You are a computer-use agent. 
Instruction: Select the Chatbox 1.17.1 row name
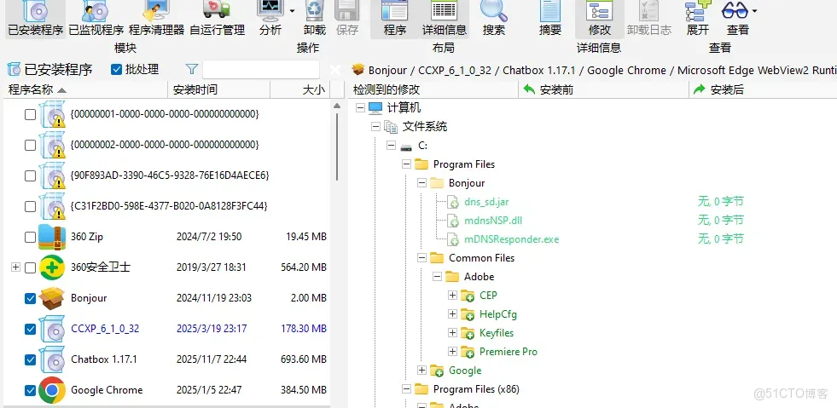click(x=104, y=359)
